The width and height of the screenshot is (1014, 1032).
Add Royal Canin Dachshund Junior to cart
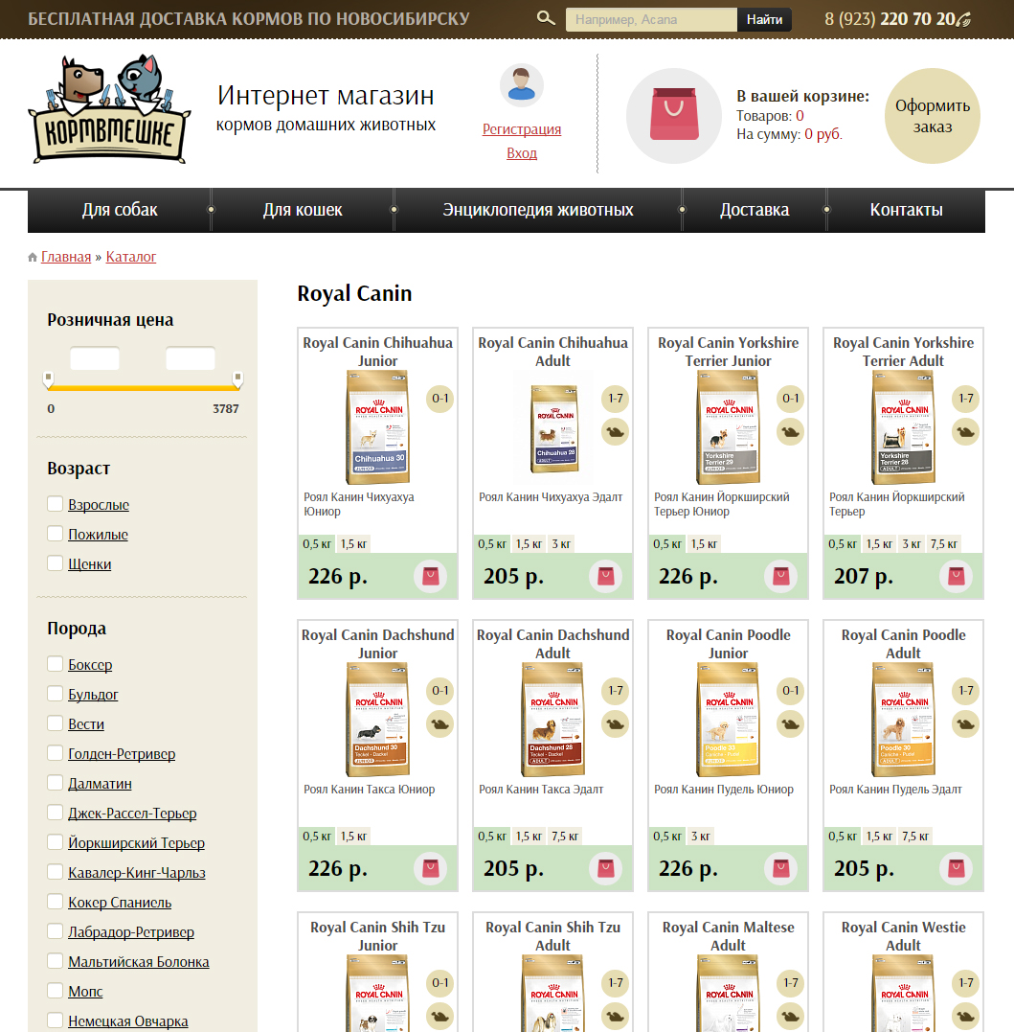click(x=430, y=868)
